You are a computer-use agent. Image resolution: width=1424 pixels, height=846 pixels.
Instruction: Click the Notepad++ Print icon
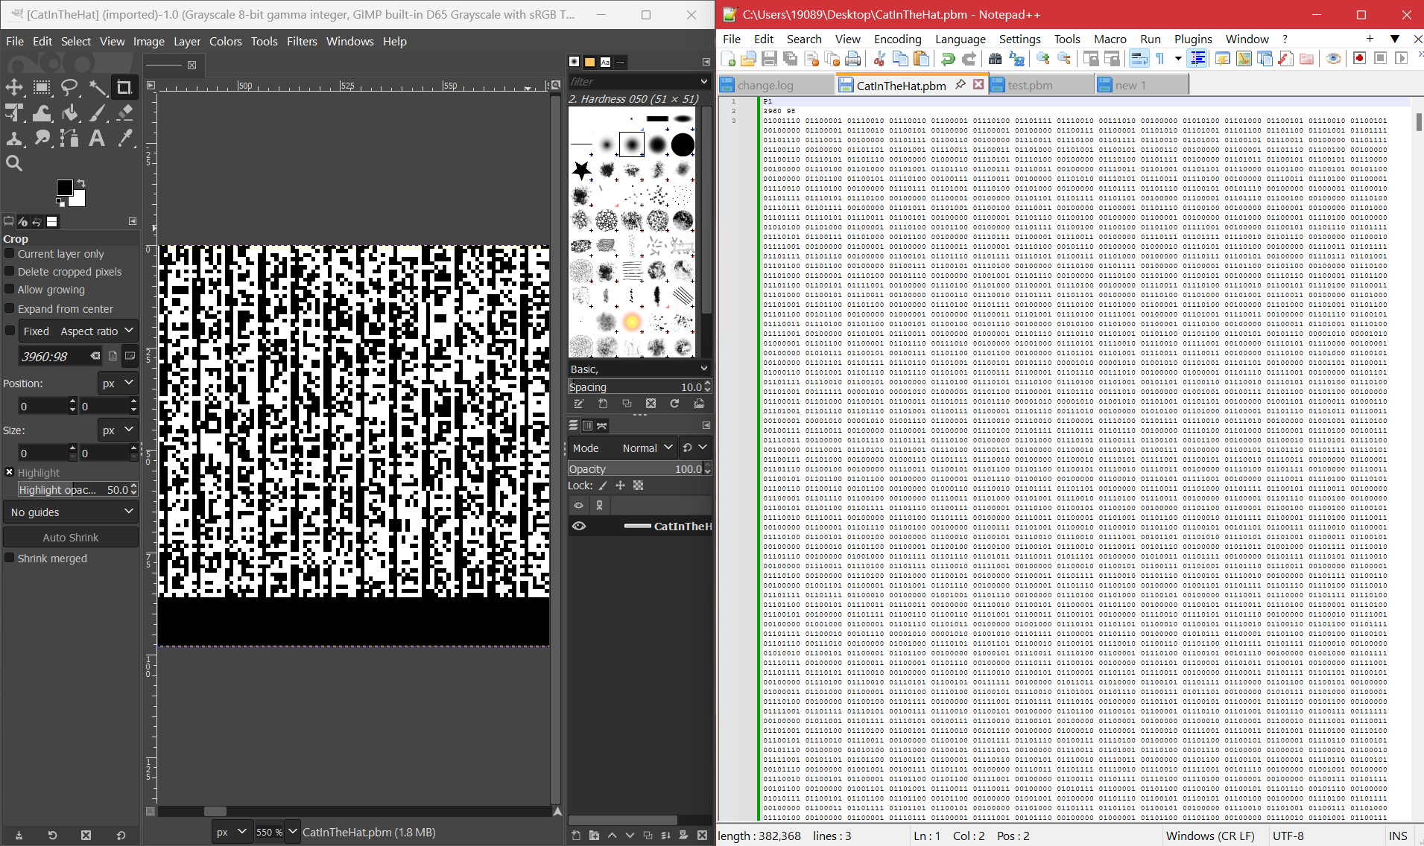click(x=853, y=59)
